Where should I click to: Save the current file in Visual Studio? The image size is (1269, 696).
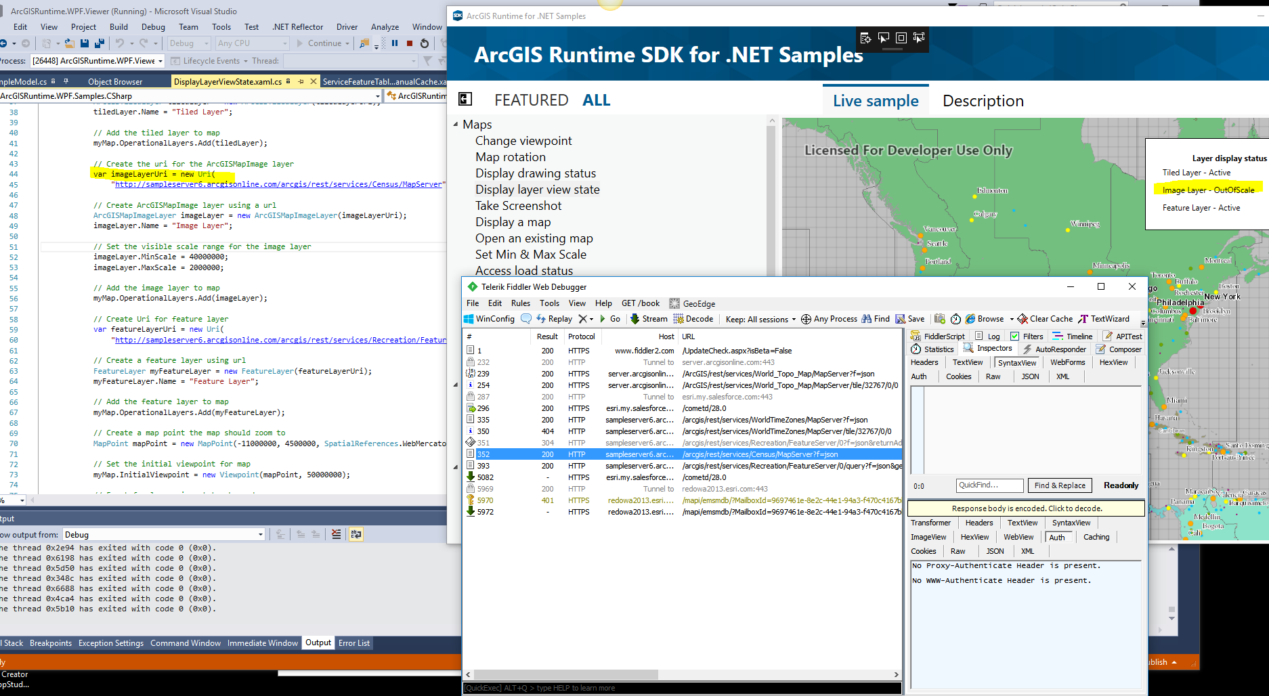point(85,43)
